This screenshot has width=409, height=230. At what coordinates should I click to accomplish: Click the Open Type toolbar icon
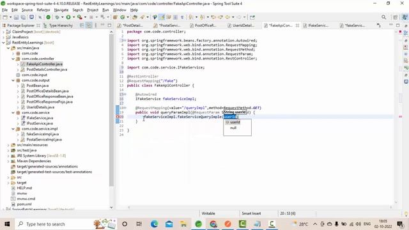135,17
